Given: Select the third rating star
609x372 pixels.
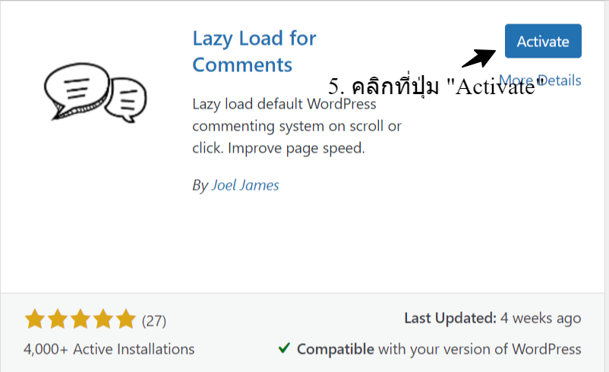Looking at the screenshot, I should [x=80, y=319].
